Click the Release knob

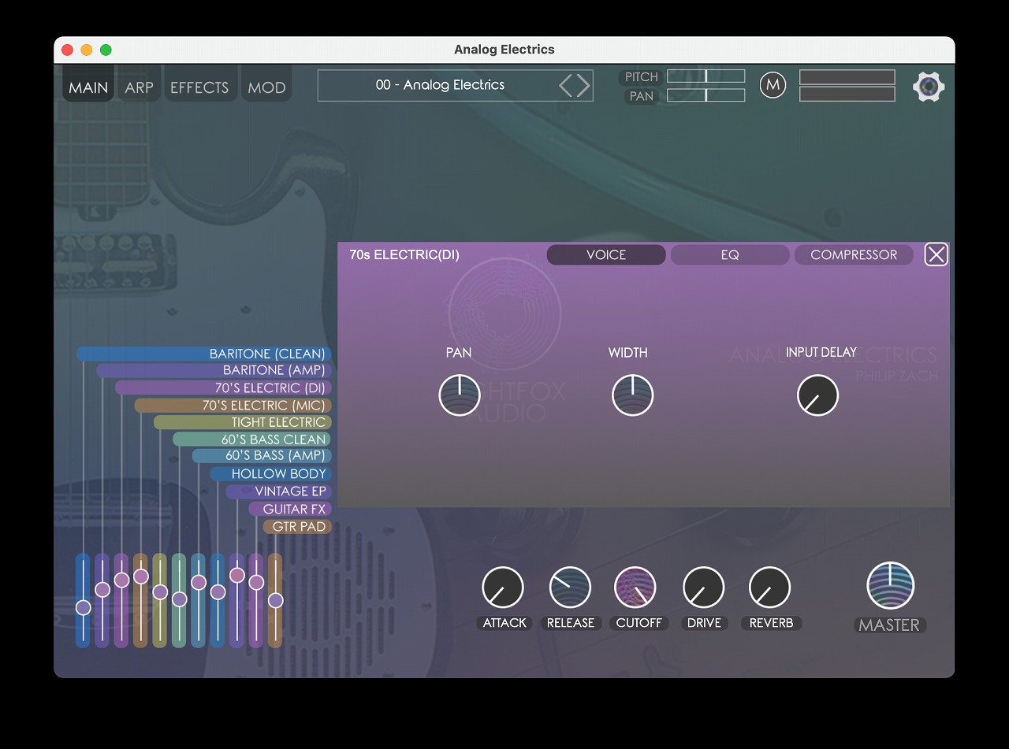pos(570,588)
